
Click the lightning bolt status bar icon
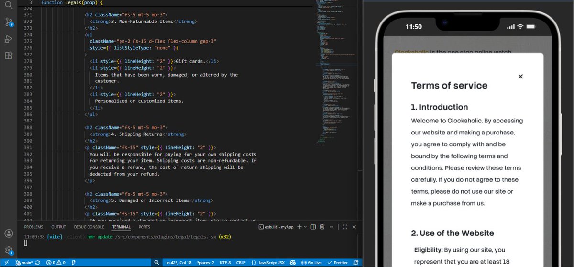(74, 263)
